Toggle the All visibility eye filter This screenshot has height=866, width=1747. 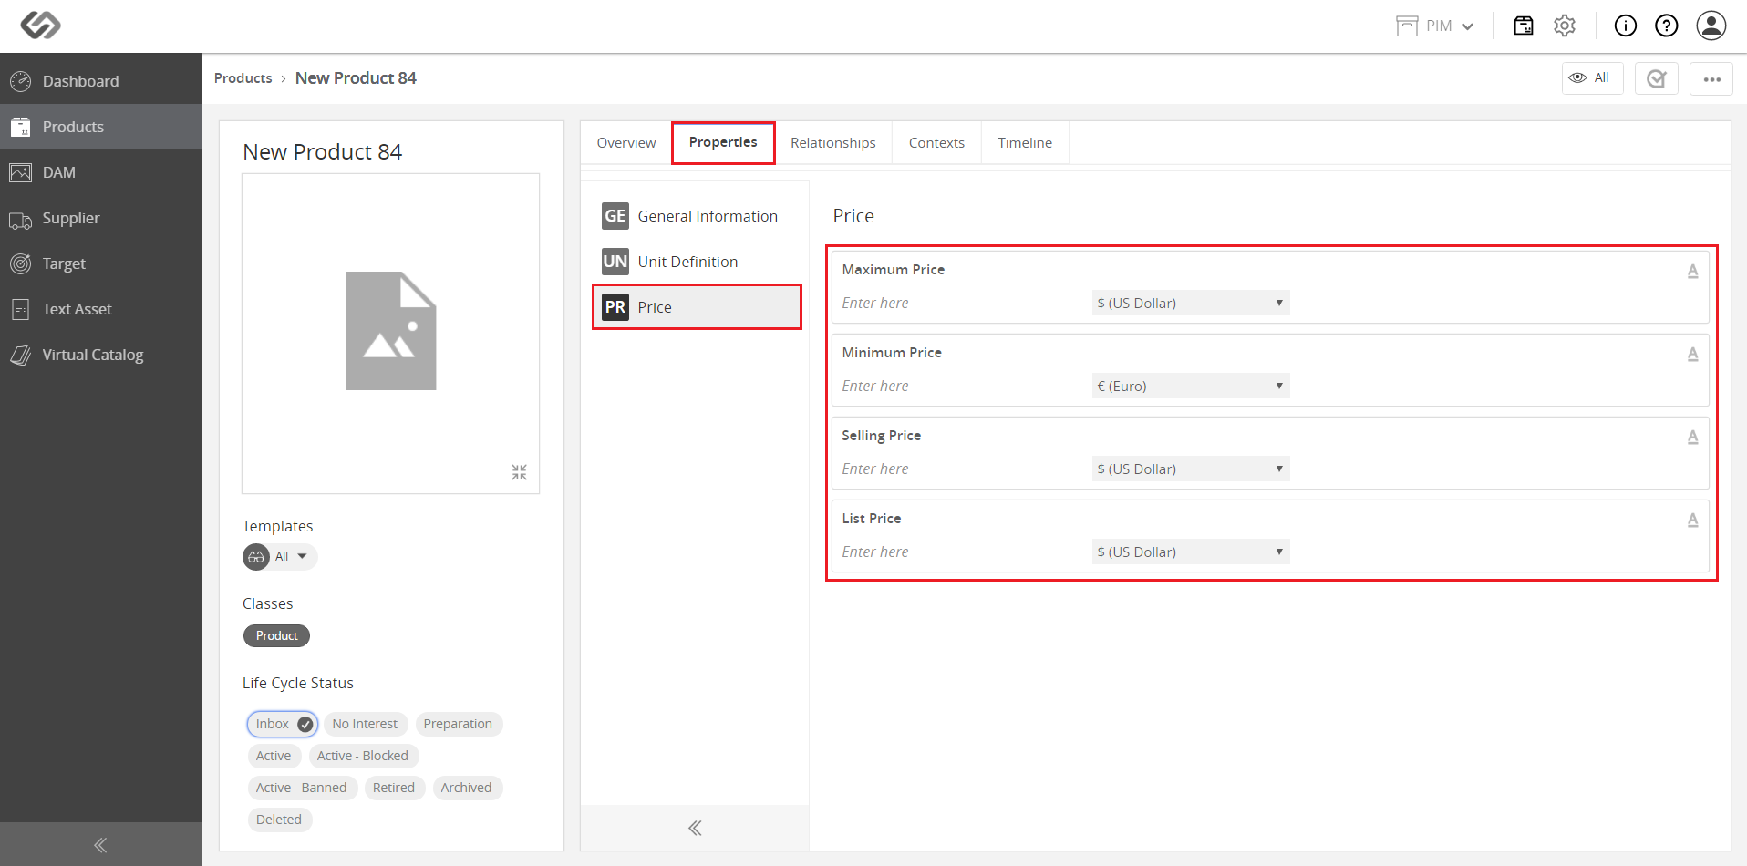tap(1592, 78)
